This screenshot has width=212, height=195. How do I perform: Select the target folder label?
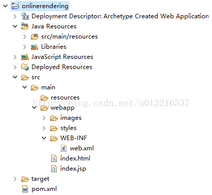point(40,179)
